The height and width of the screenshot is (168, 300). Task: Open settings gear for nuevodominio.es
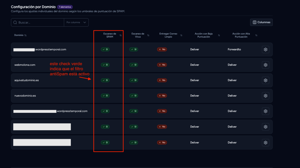[265, 96]
